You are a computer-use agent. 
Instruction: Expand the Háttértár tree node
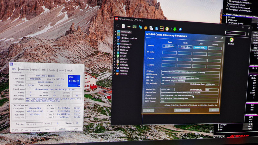pyautogui.click(x=115, y=50)
